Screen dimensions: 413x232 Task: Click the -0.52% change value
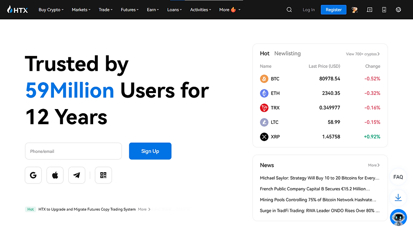[x=372, y=79]
